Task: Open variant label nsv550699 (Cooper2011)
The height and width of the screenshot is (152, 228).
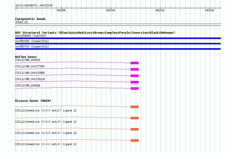Action: coord(32,41)
